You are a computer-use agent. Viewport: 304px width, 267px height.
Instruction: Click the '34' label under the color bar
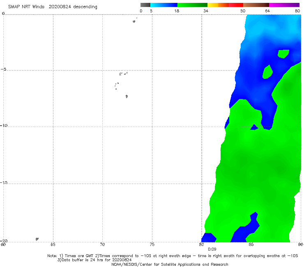pyautogui.click(x=206, y=11)
